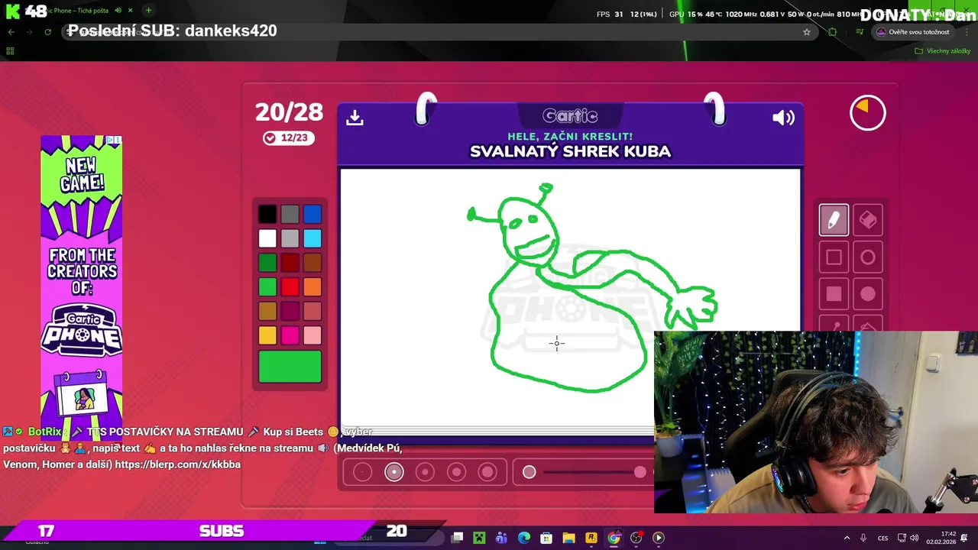The height and width of the screenshot is (550, 978).
Task: Open the browser extensions menu
Action: (833, 32)
